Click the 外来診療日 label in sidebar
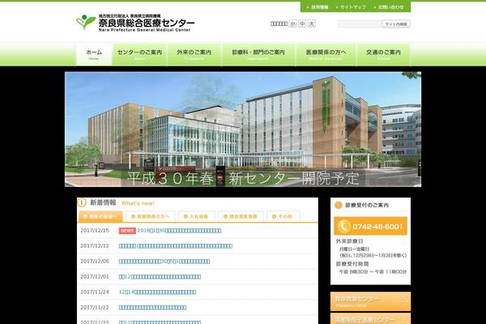 349,241
